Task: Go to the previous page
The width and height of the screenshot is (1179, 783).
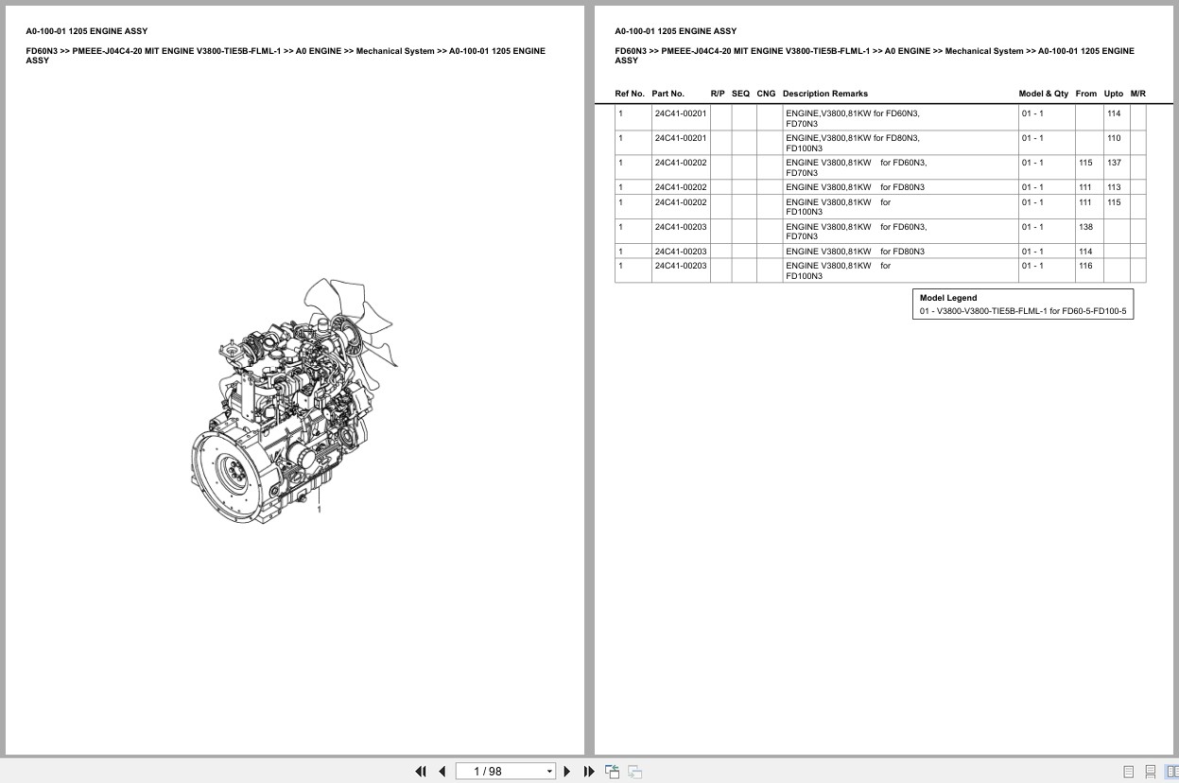Action: [x=442, y=772]
